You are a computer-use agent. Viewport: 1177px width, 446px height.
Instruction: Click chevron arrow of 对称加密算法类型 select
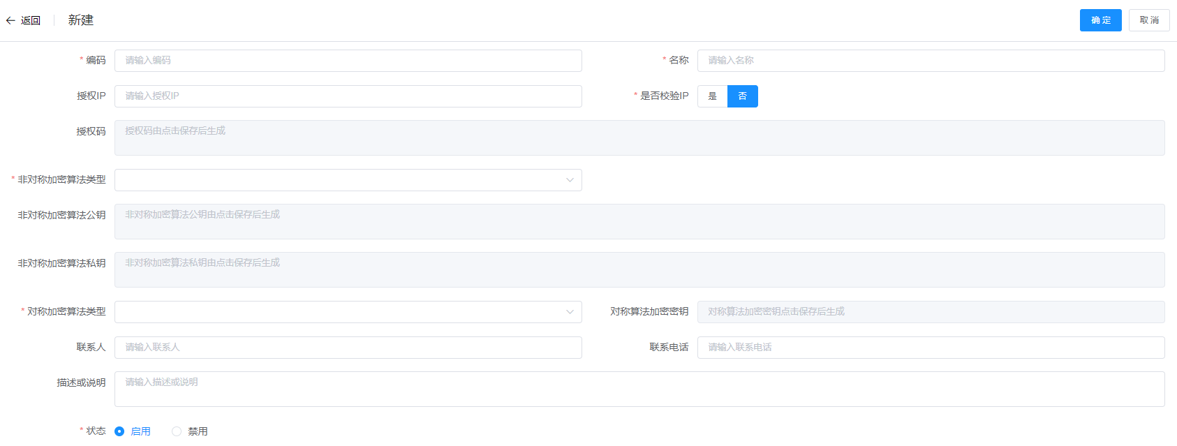570,312
